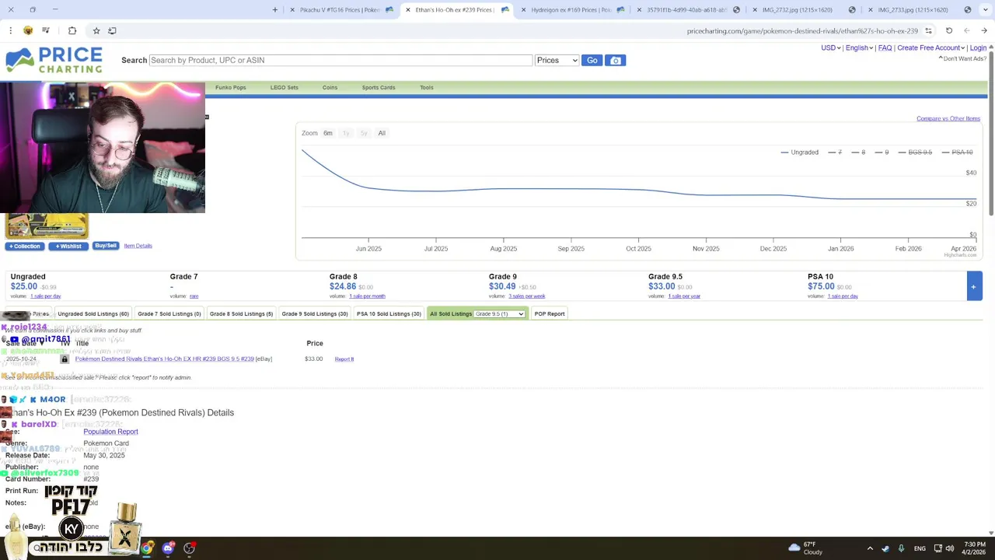Click the lock icon beside the sold listing
The width and height of the screenshot is (995, 560).
tap(65, 359)
